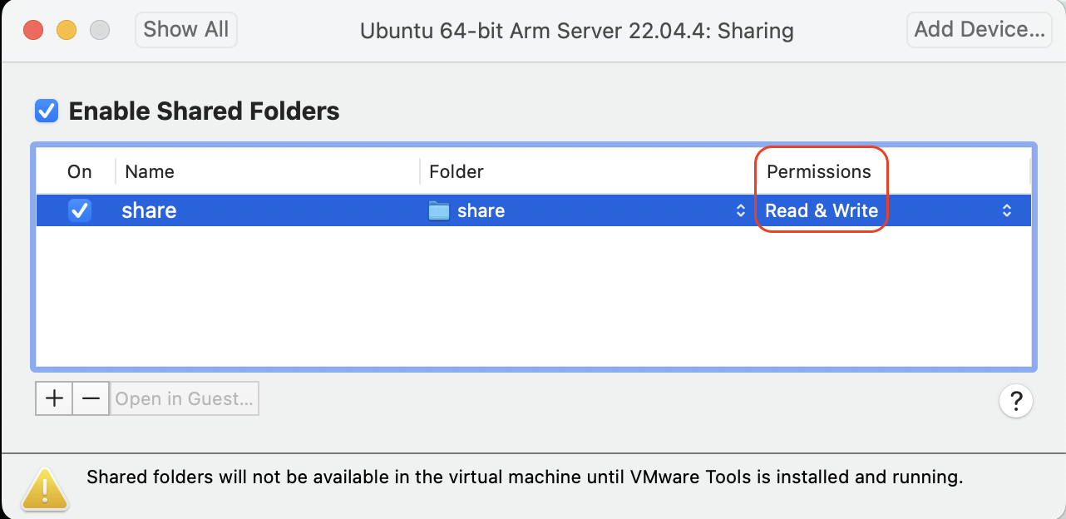The image size is (1066, 519).
Task: Click the Show All button
Action: (x=186, y=29)
